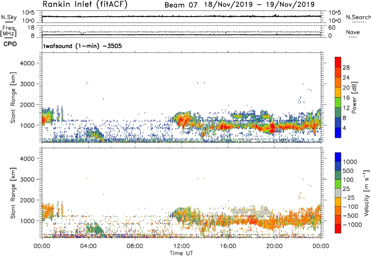Pick the yellow 16–20 dB power colorbar segment

tap(338, 92)
